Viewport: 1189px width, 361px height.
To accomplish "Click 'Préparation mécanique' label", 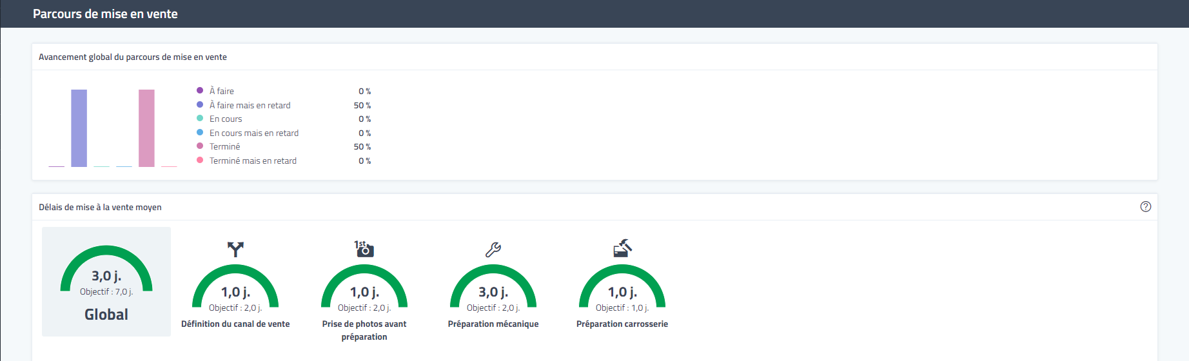I will click(493, 324).
